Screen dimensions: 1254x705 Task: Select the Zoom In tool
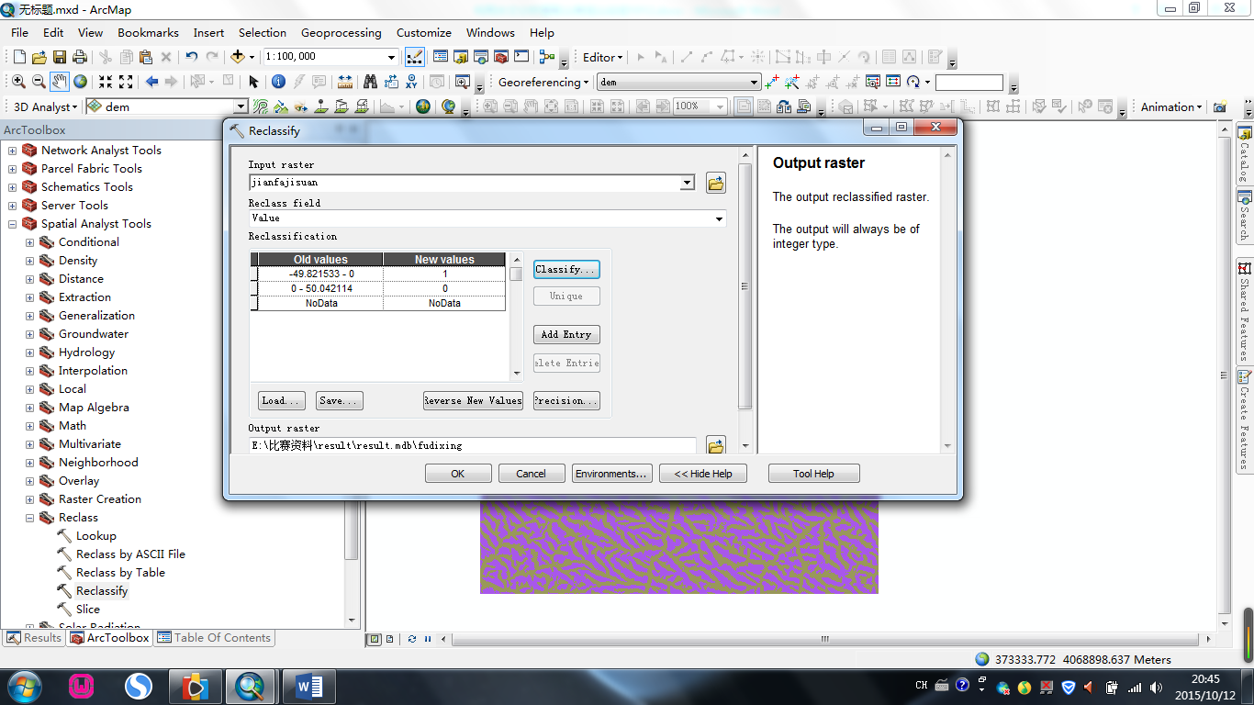(x=18, y=82)
